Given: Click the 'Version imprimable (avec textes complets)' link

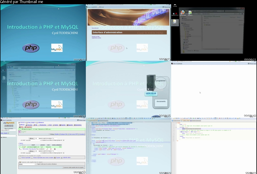Looking at the screenshot, I should tap(43, 158).
